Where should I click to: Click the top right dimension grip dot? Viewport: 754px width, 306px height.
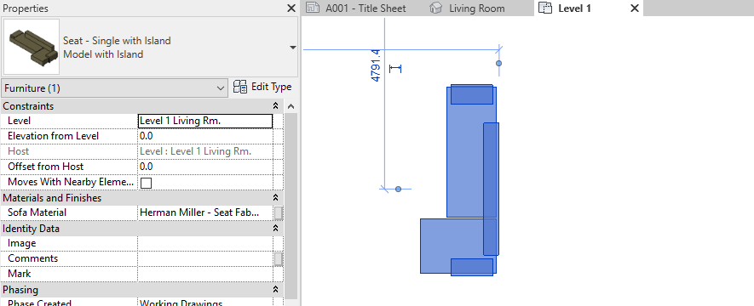click(498, 63)
